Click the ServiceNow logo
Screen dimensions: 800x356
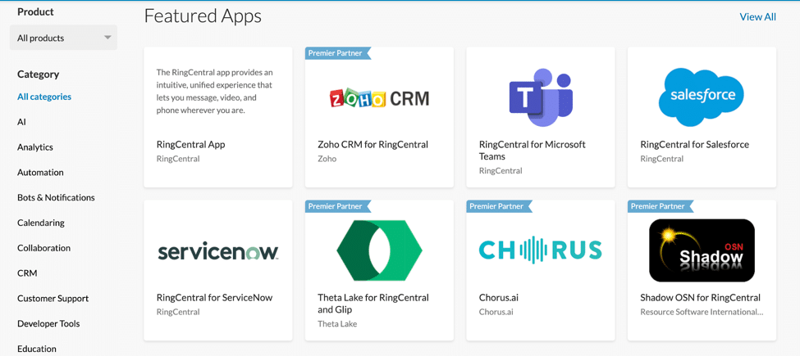(x=218, y=251)
